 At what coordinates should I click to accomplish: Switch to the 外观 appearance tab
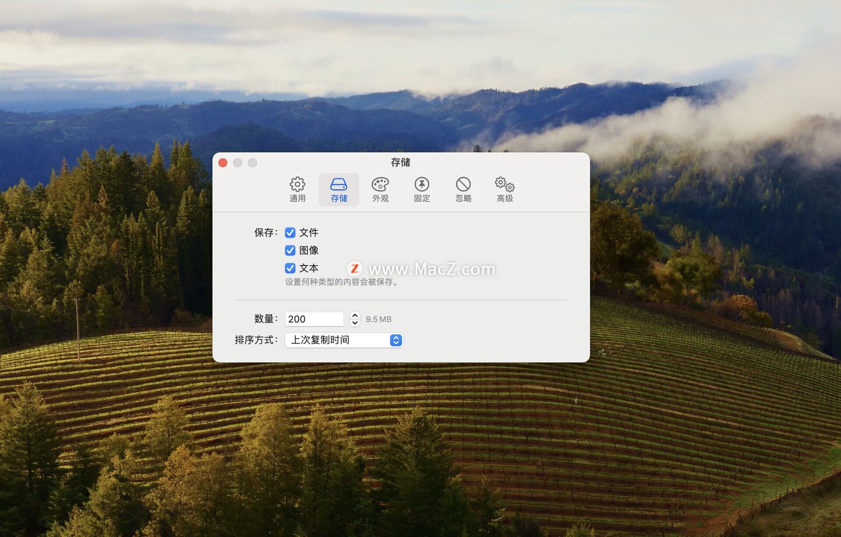380,190
